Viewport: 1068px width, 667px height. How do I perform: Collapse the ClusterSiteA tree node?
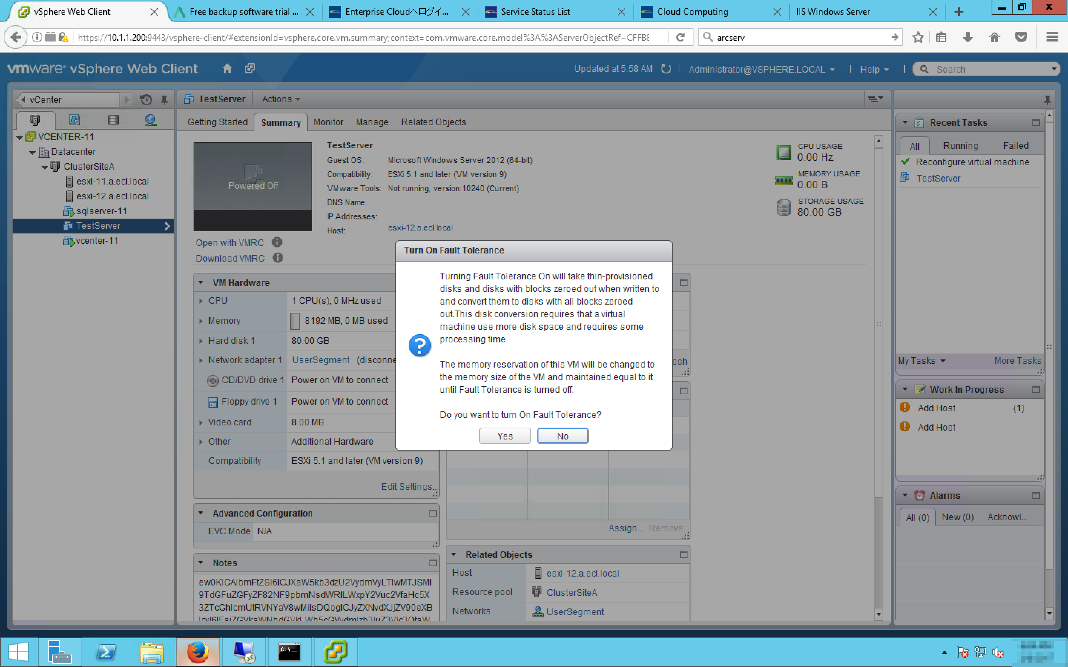[44, 167]
